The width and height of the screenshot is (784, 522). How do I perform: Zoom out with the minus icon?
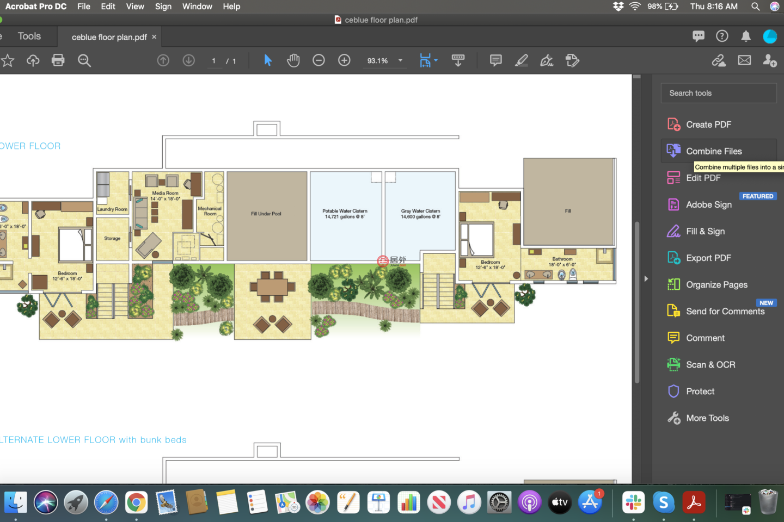(319, 60)
